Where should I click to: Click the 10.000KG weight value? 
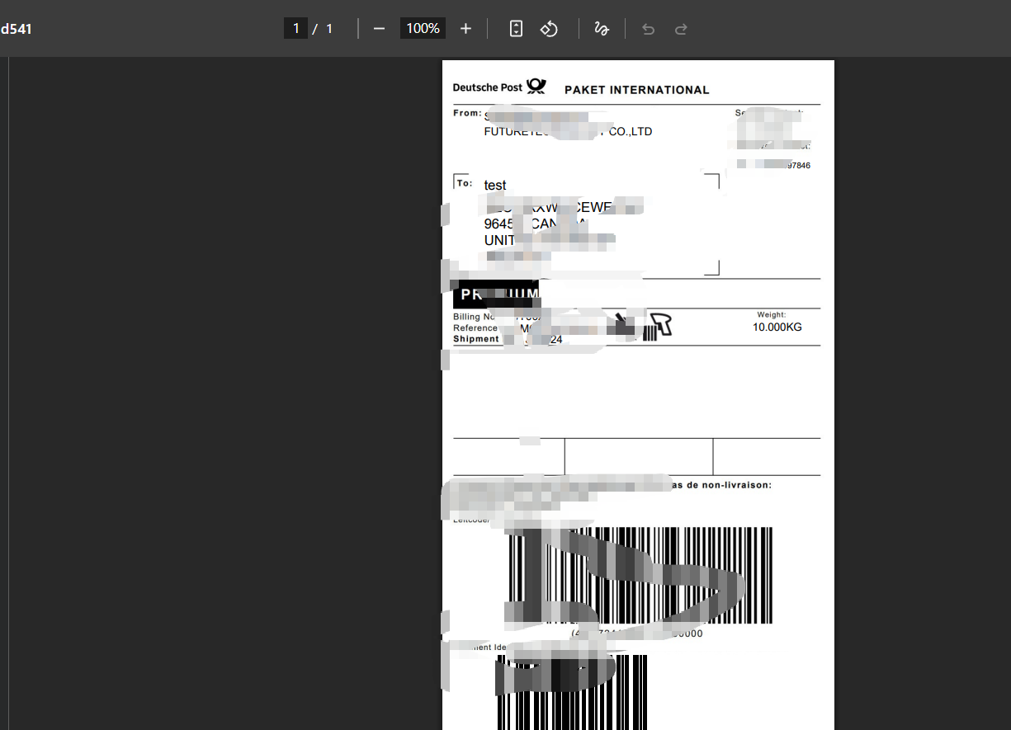(777, 327)
